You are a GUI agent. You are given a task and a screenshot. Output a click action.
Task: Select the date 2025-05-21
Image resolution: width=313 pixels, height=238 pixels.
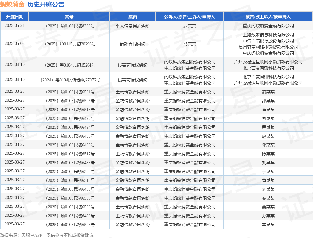[15, 26]
